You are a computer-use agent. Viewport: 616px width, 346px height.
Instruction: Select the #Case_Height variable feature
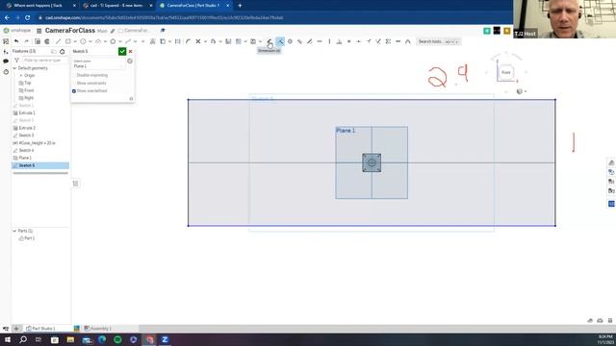click(x=35, y=143)
